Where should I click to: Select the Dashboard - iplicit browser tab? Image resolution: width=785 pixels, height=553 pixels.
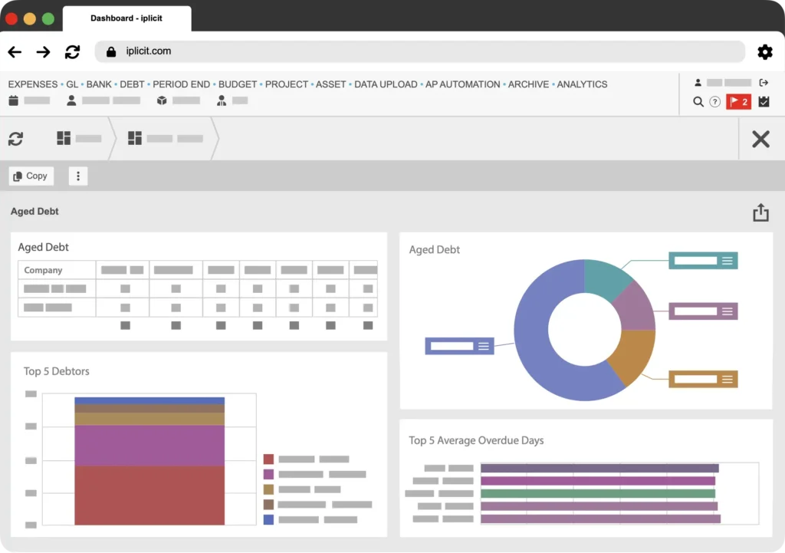point(126,18)
